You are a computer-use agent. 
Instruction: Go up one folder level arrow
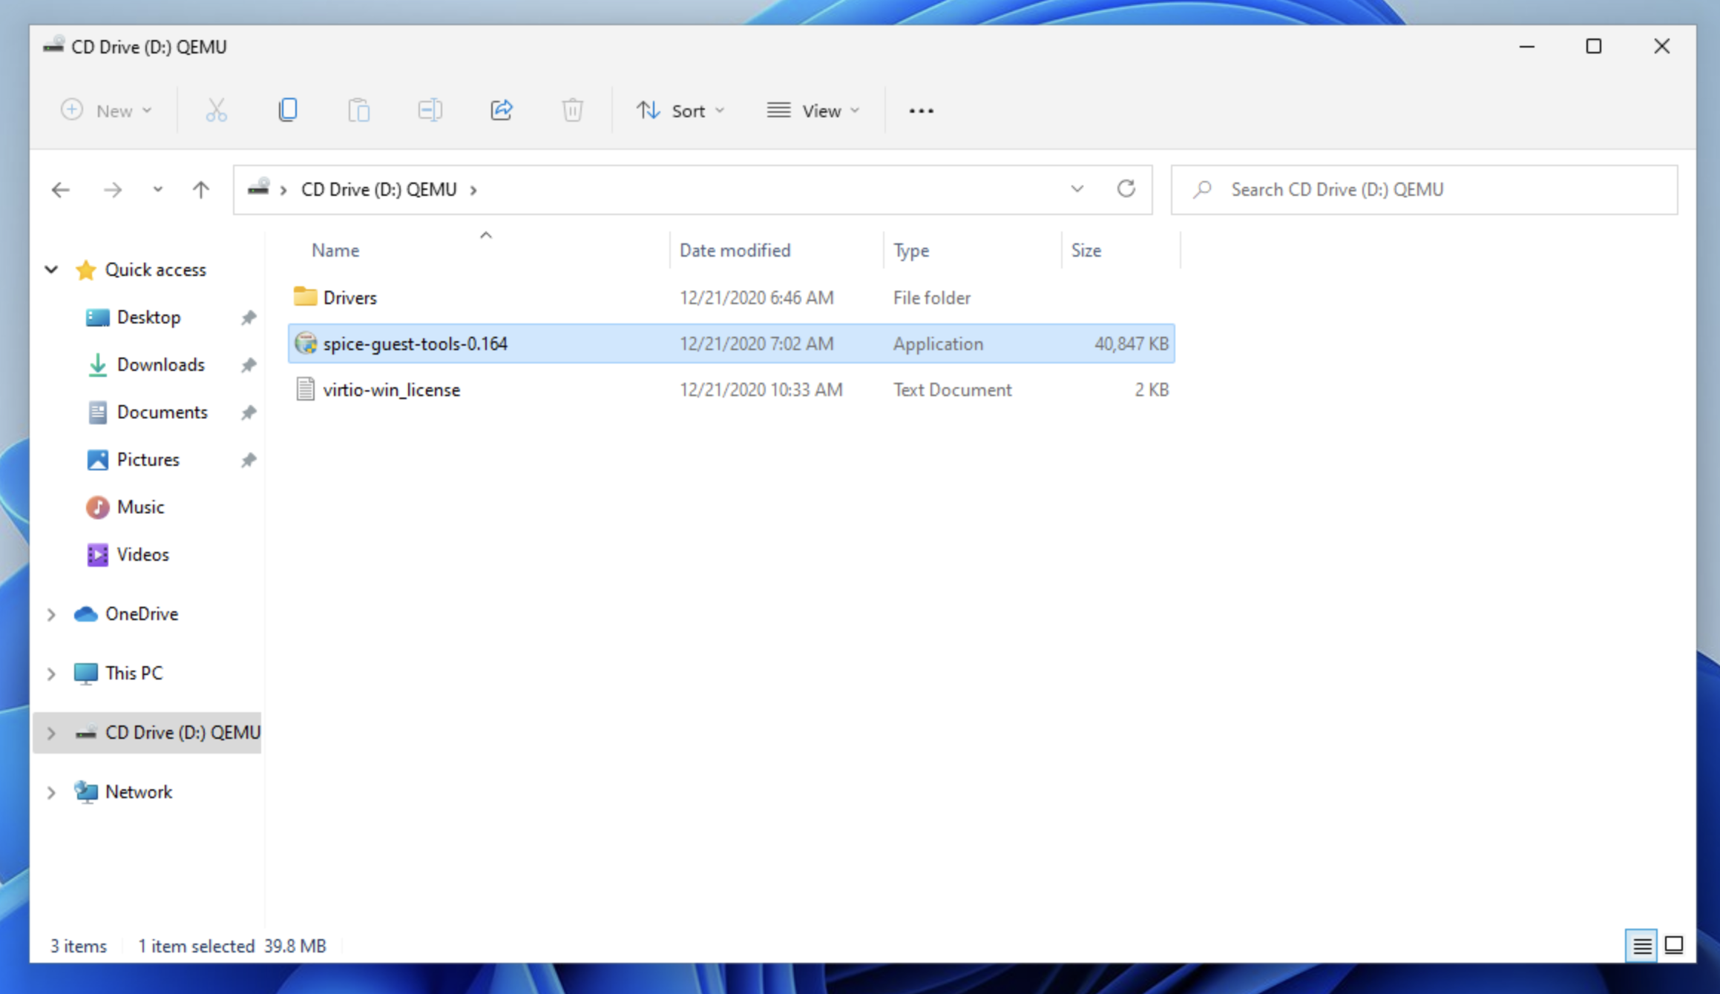point(200,190)
